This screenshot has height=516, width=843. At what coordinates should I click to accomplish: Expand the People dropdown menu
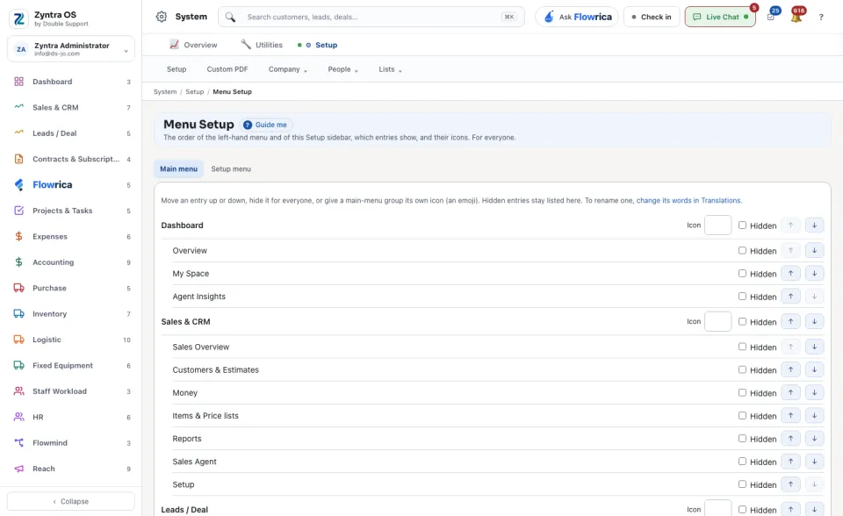point(342,69)
